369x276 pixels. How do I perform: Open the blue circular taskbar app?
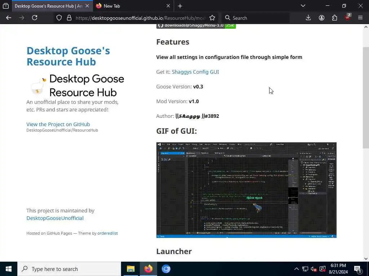[x=166, y=269]
